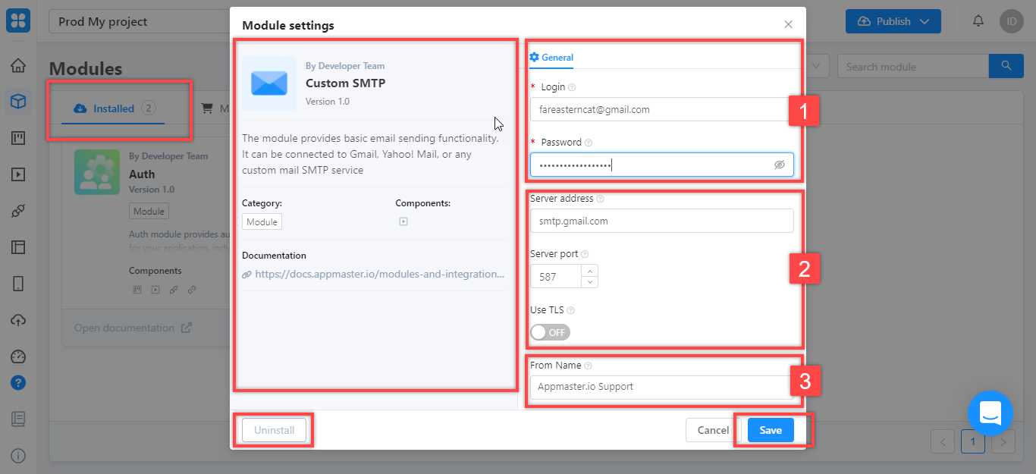Show the hidden Password text
This screenshot has height=474, width=1036.
[x=780, y=165]
